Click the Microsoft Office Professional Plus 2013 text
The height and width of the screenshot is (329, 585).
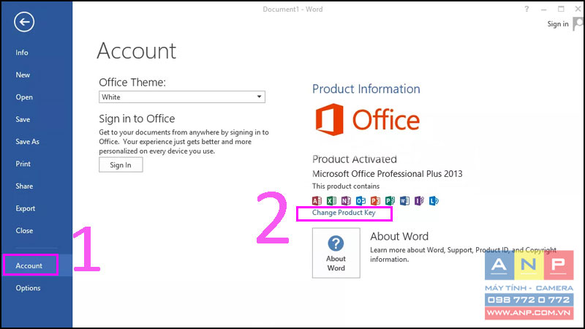click(388, 174)
